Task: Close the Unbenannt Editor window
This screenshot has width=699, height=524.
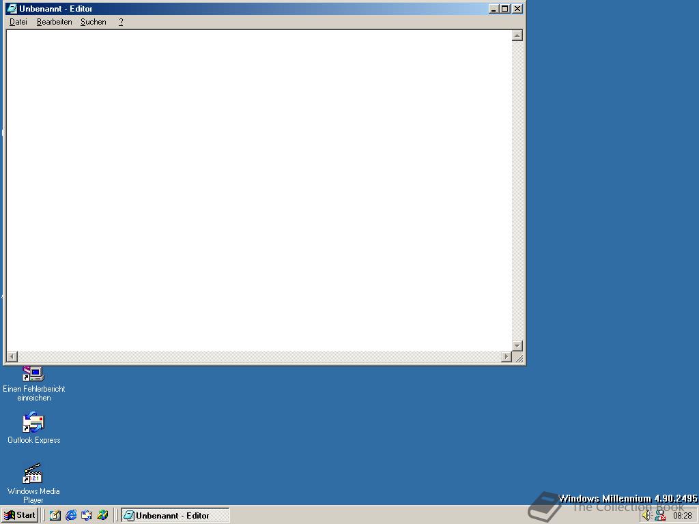Action: click(x=517, y=8)
